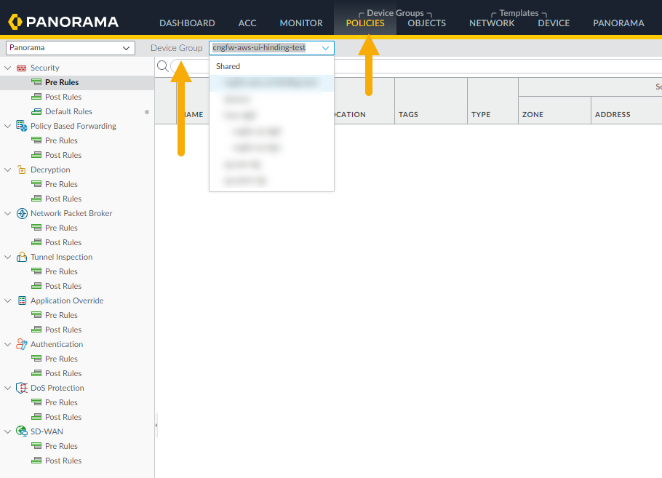The width and height of the screenshot is (662, 478).
Task: Click Policy Based Forwarding Post Rules icon
Action: [x=36, y=155]
